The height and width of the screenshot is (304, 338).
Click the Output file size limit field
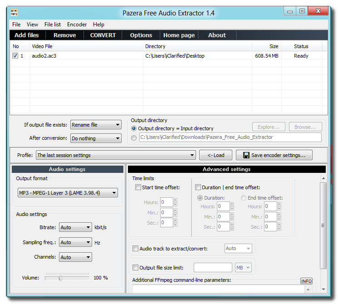tap(213, 268)
